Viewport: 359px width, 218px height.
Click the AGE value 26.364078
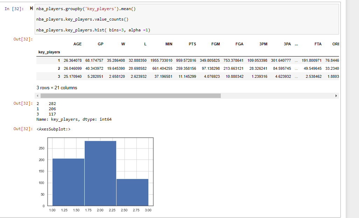[x=72, y=60]
